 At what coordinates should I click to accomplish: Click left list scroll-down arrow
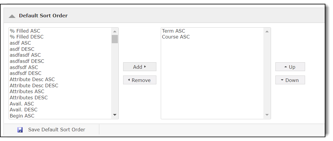point(115,115)
